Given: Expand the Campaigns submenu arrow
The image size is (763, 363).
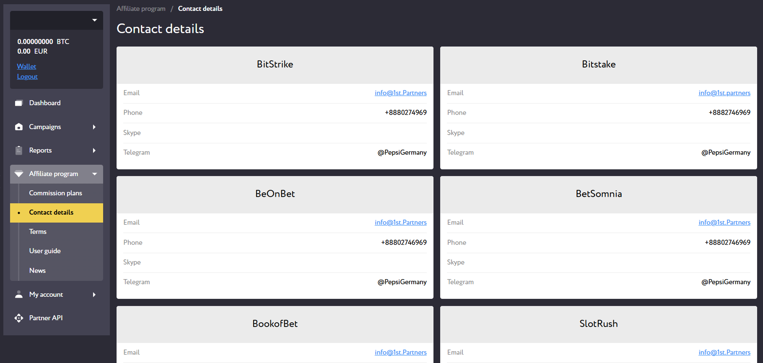Looking at the screenshot, I should pyautogui.click(x=94, y=127).
